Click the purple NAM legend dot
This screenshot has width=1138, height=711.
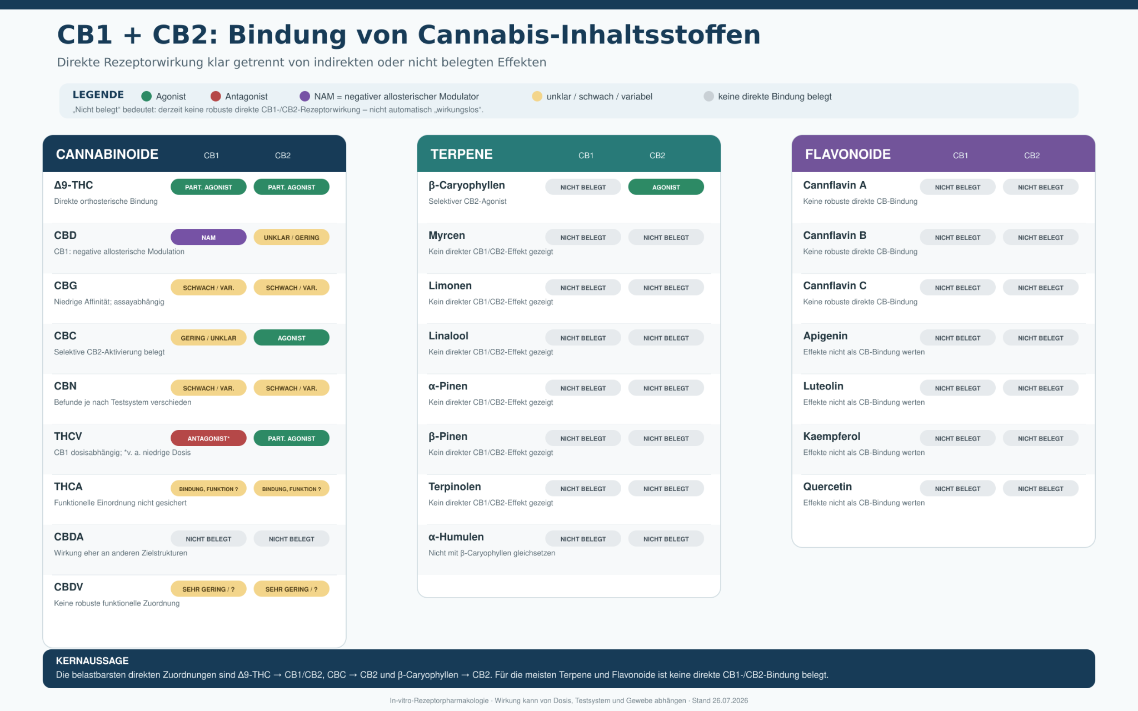pyautogui.click(x=305, y=97)
